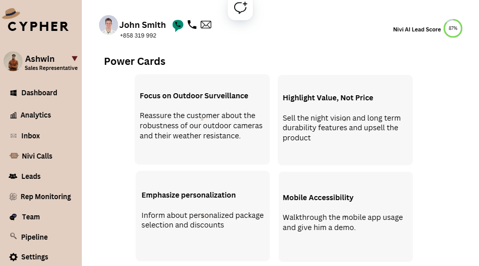The height and width of the screenshot is (266, 479).
Task: Click John Smith's profile photo
Action: pyautogui.click(x=108, y=25)
